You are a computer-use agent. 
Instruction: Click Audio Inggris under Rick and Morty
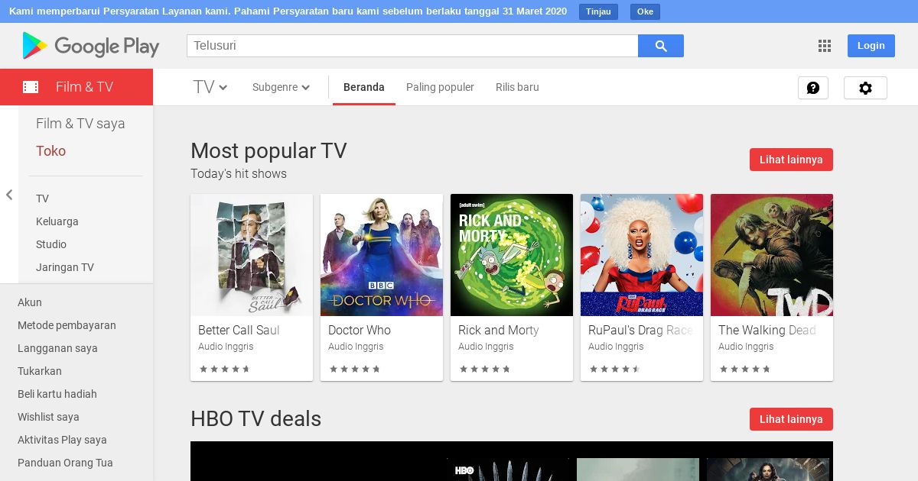[486, 347]
